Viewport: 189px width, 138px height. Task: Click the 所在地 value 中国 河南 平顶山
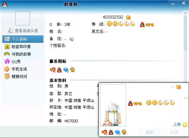(79, 107)
